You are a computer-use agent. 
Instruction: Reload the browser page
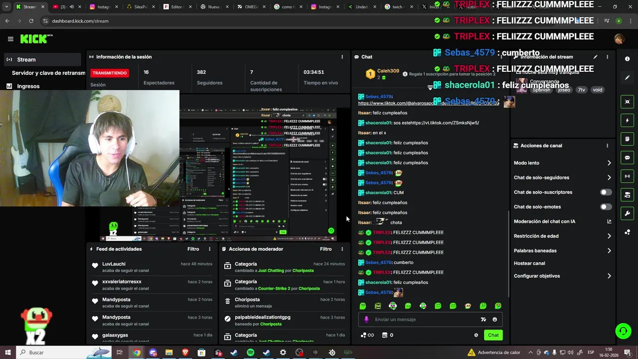tap(31, 21)
